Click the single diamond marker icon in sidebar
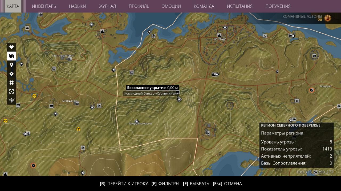Screen dimensions: 341x191 tap(11, 74)
